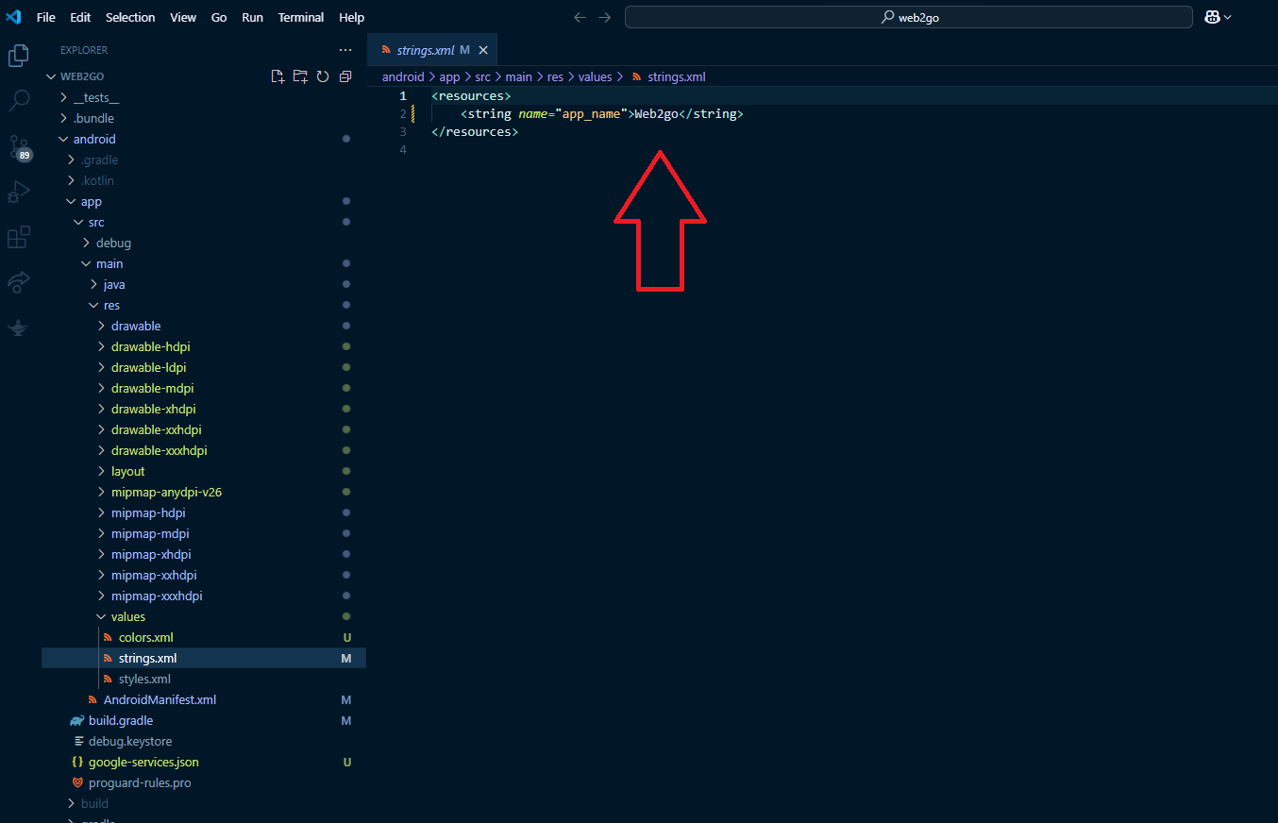Click the web2go command center search box
This screenshot has height=823, width=1278.
(908, 17)
